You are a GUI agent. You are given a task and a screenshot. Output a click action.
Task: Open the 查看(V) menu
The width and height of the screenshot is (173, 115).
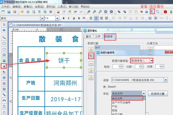28,6
